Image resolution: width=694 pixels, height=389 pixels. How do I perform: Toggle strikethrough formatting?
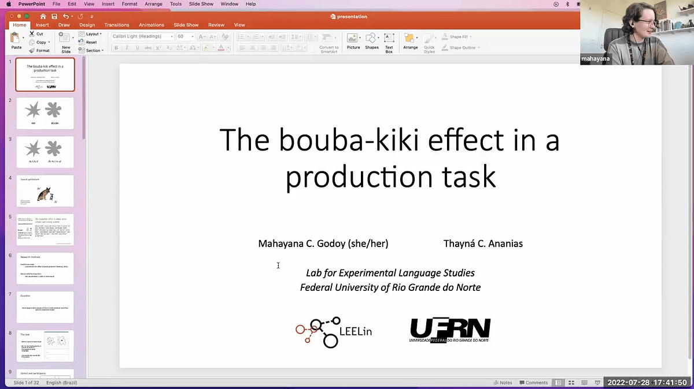(148, 47)
